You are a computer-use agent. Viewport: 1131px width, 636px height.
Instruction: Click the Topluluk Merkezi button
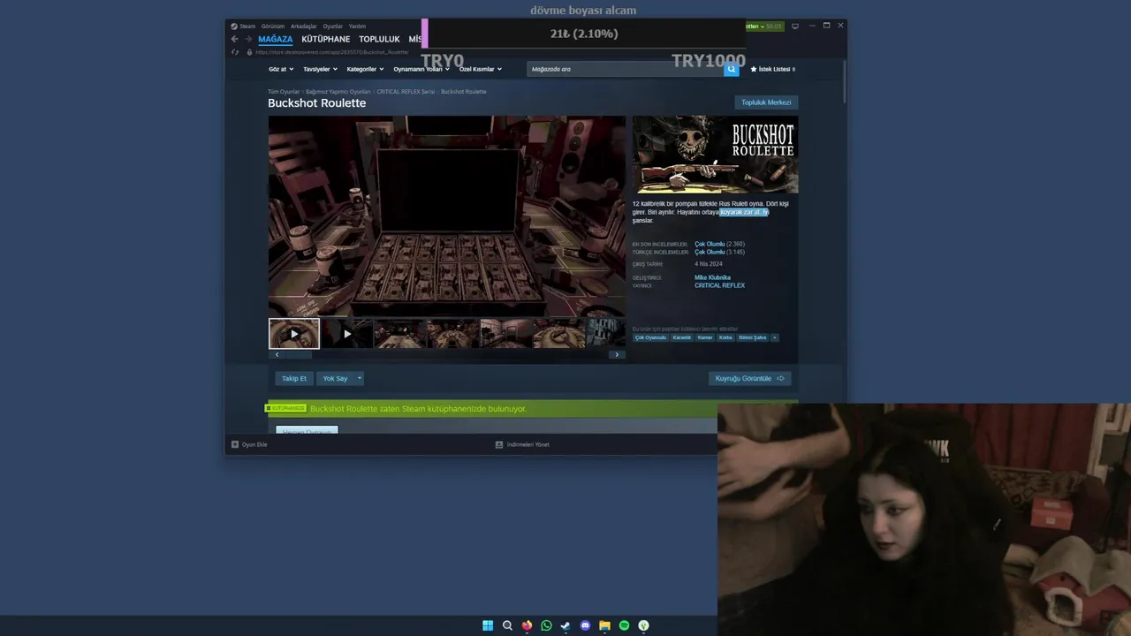tap(766, 102)
